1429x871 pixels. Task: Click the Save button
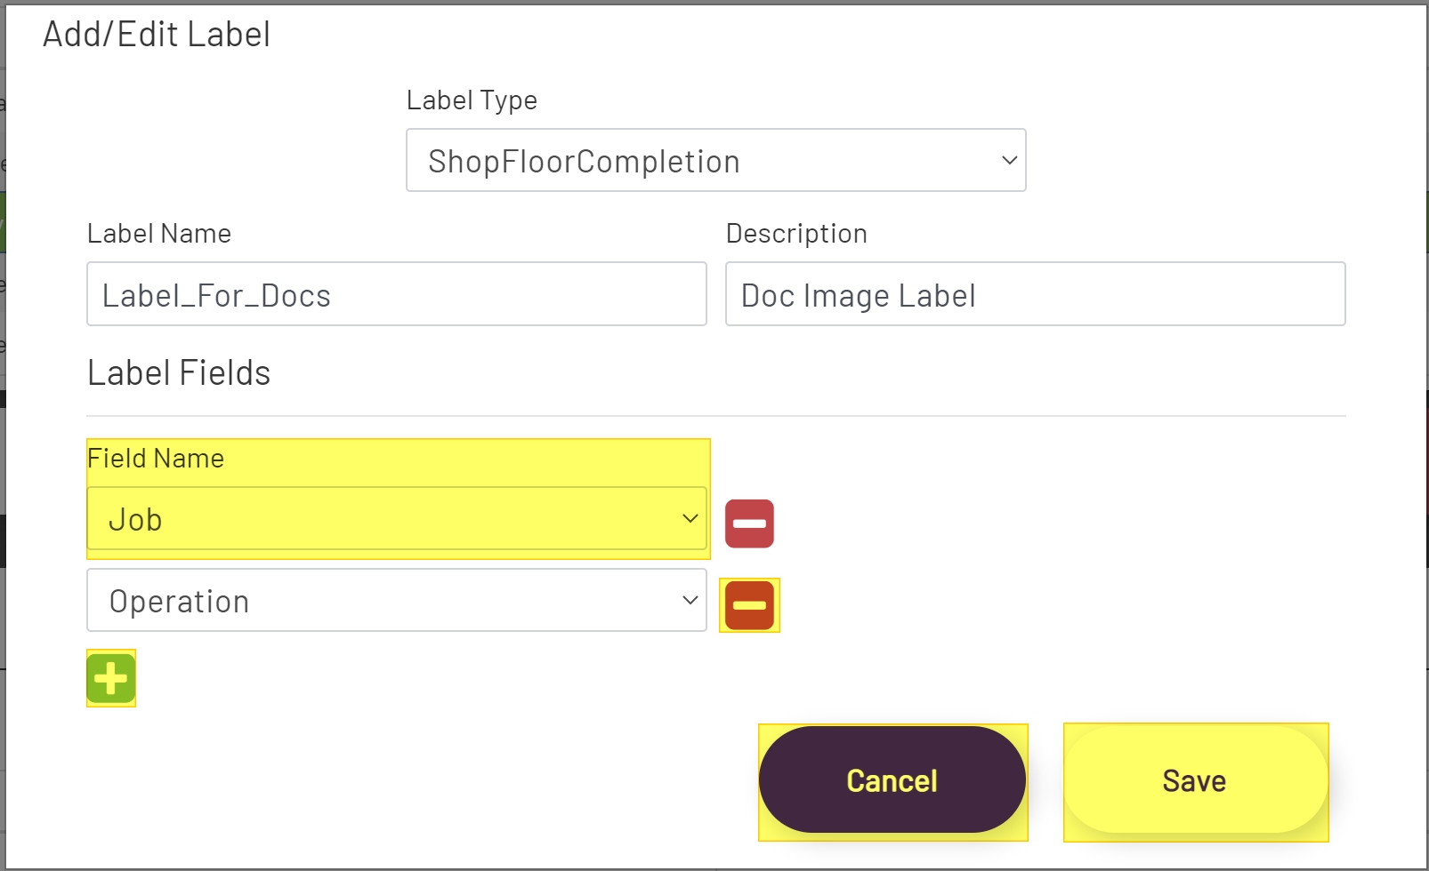tap(1195, 781)
